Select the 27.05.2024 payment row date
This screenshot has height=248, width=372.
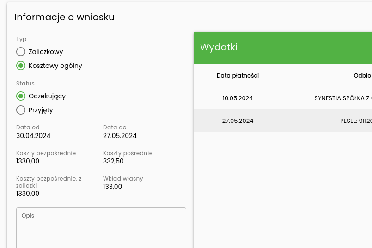238,121
